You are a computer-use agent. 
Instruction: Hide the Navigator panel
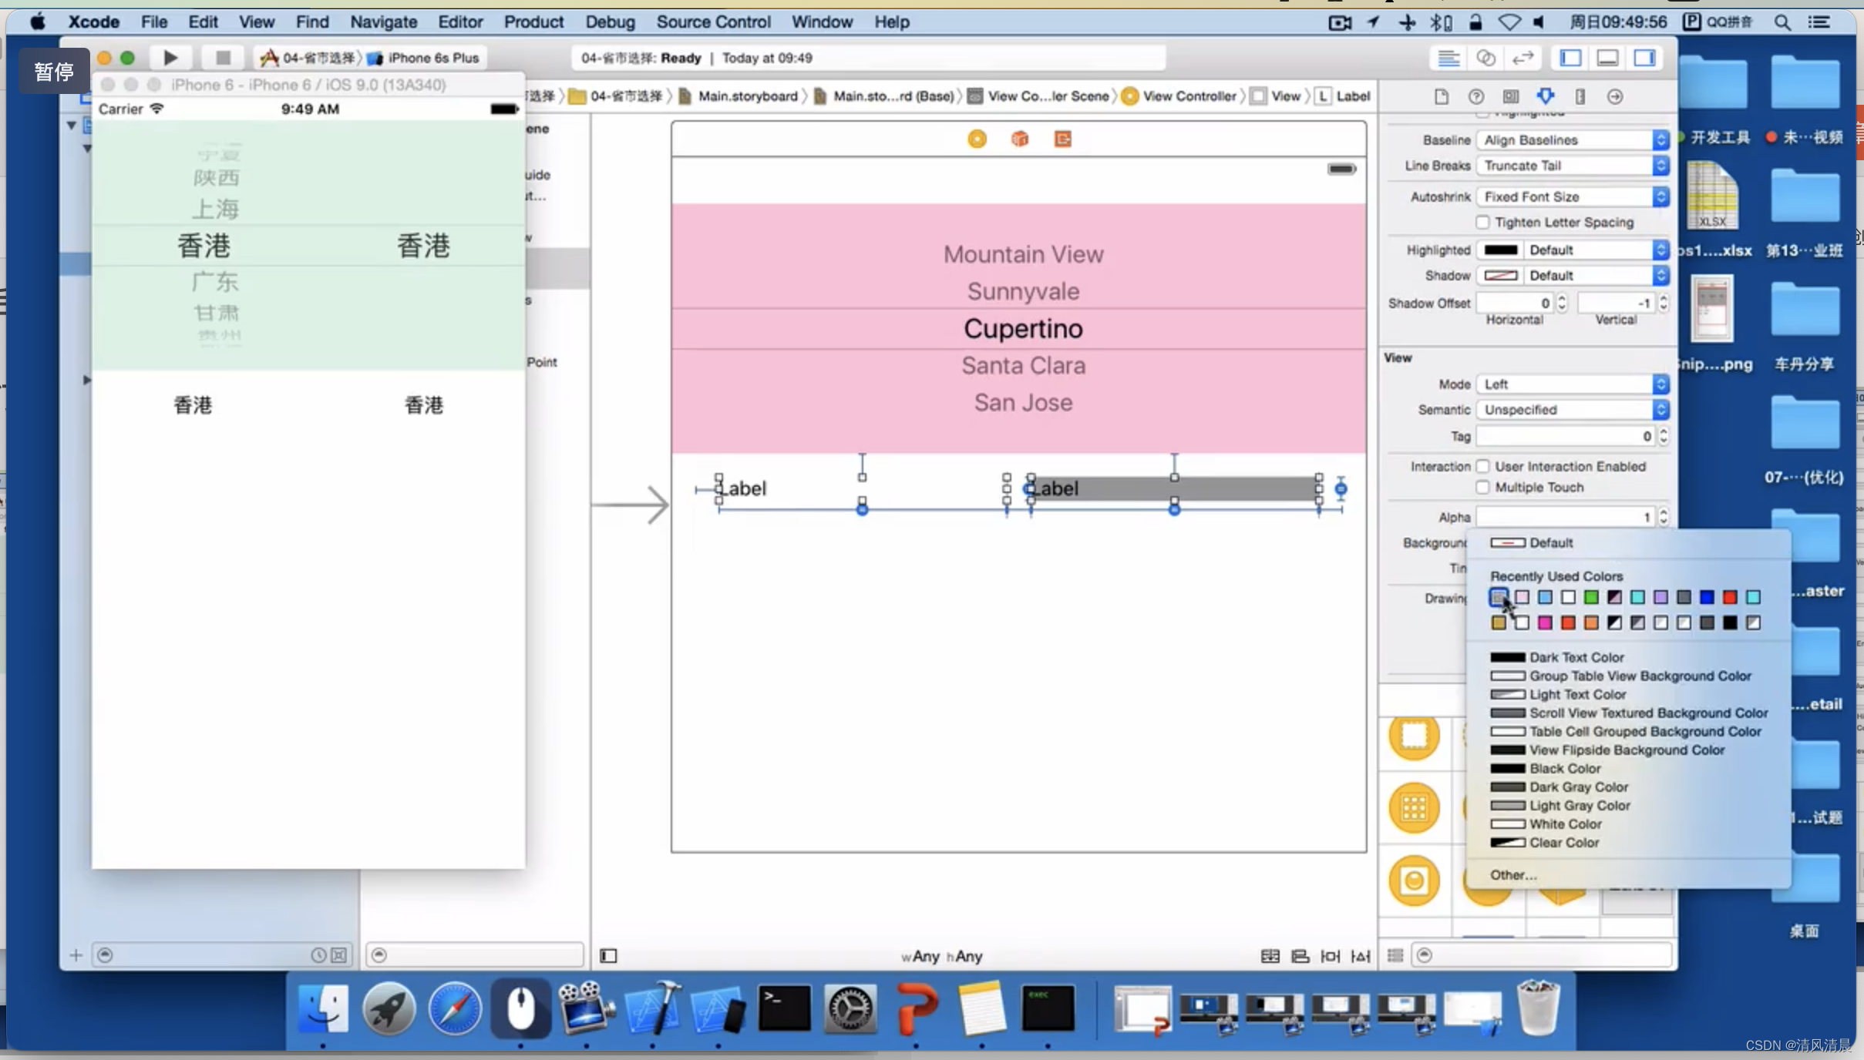point(1570,58)
